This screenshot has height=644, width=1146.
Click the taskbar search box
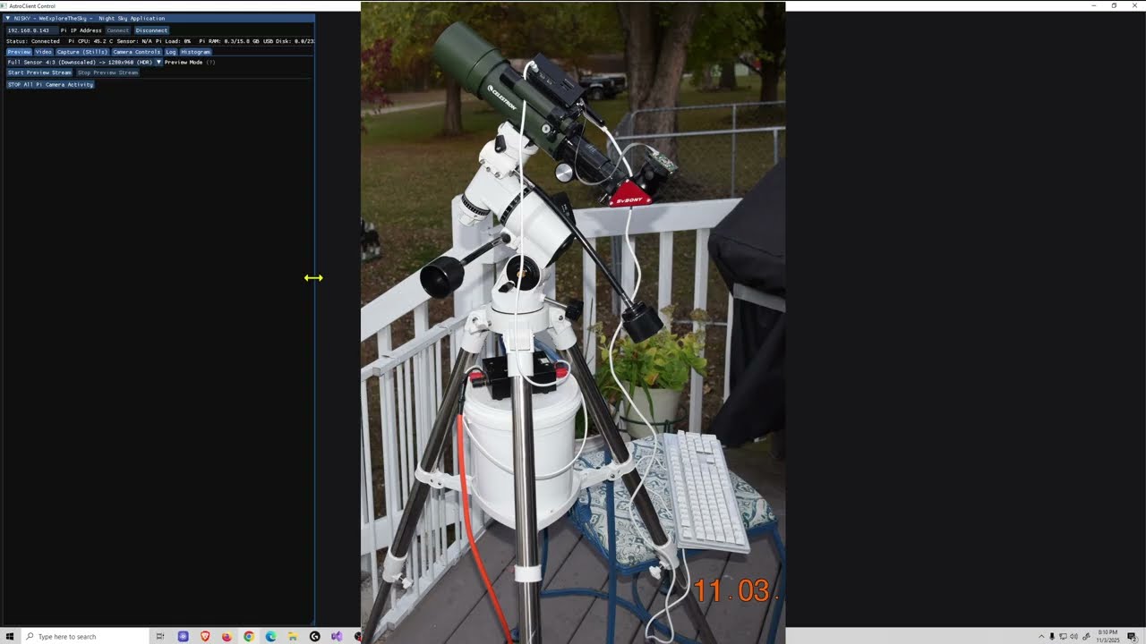click(84, 636)
